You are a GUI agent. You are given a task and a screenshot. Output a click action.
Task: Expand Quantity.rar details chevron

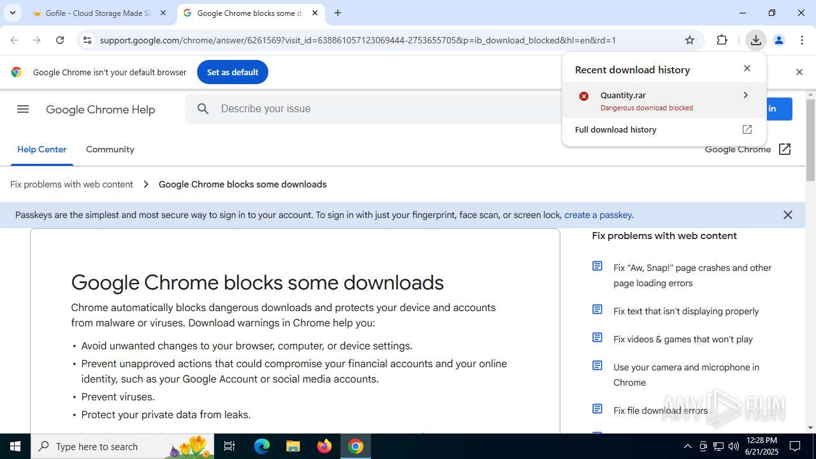click(745, 95)
